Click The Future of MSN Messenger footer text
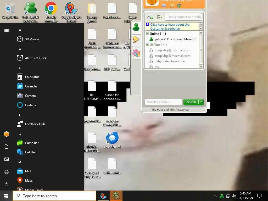 click(x=170, y=110)
